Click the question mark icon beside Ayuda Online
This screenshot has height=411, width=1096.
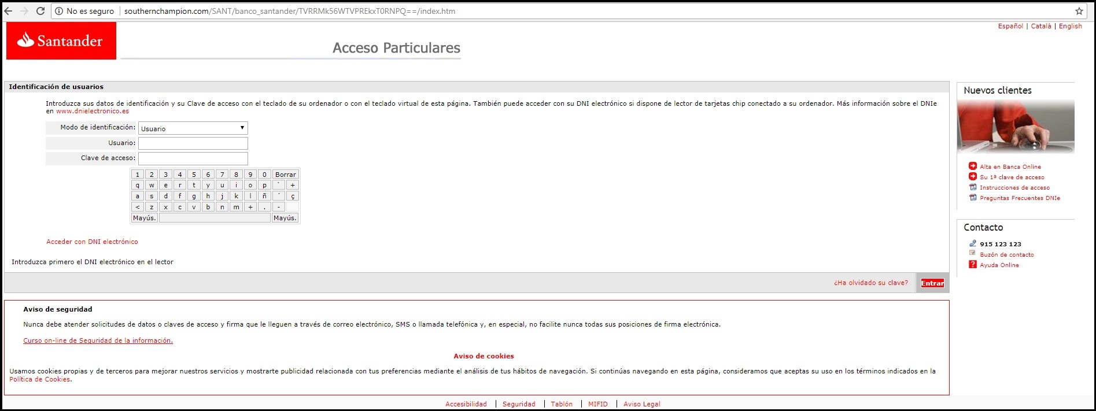973,265
